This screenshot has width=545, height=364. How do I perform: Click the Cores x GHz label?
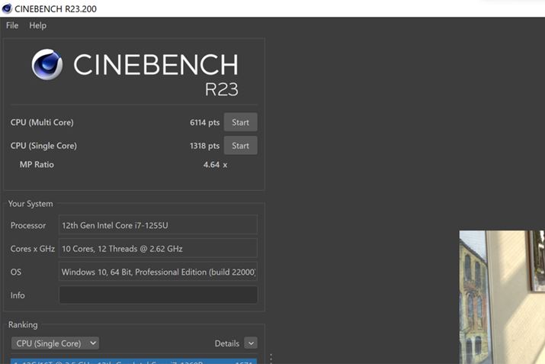pos(33,249)
